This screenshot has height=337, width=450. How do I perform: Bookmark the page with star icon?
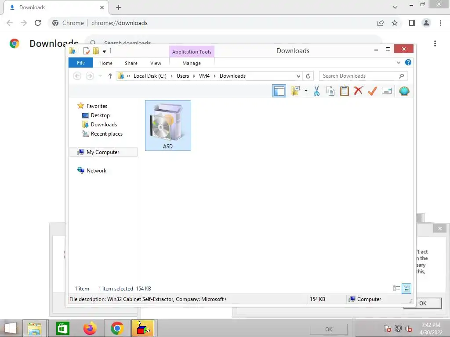click(x=395, y=23)
